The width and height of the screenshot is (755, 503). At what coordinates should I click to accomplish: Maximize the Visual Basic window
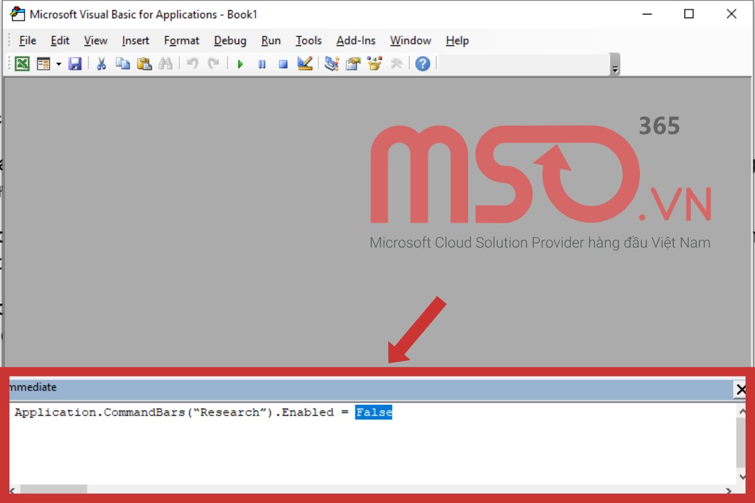tap(689, 14)
